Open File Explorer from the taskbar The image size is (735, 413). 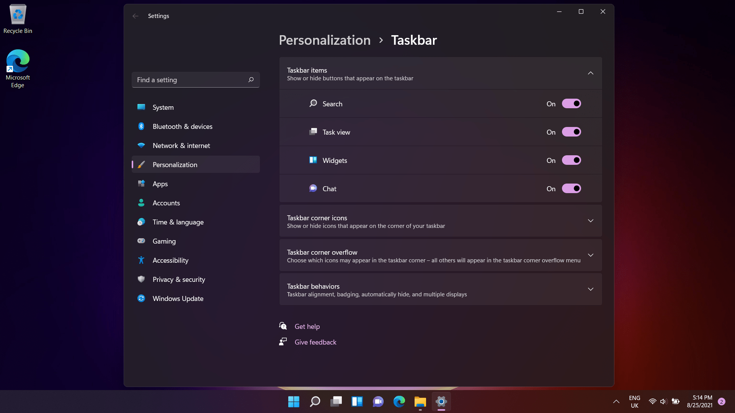[420, 402]
